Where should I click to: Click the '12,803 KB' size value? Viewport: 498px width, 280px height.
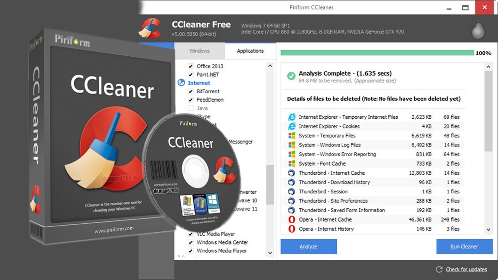coord(420,173)
